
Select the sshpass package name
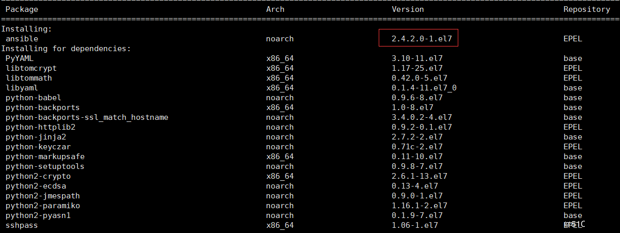click(x=22, y=225)
